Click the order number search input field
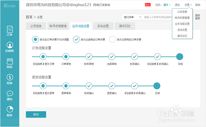This screenshot has height=127, width=206. [x=157, y=17]
